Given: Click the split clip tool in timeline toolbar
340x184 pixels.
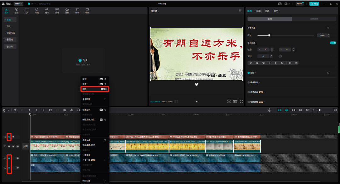Looking at the screenshot, I should coord(29,110).
